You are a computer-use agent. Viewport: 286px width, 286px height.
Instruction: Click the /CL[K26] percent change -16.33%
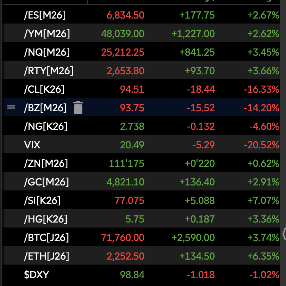(x=261, y=89)
